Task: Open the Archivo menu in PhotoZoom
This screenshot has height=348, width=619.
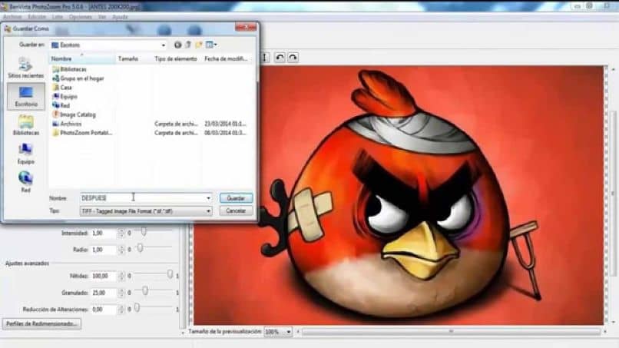Action: (x=12, y=17)
